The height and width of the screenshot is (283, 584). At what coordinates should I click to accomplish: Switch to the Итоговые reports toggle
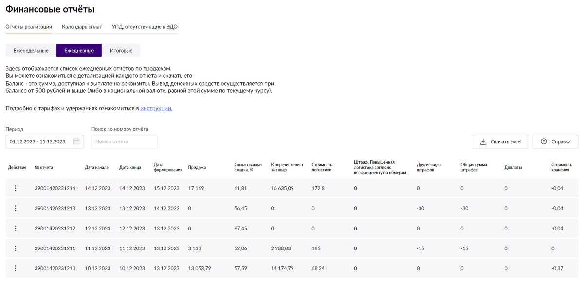121,51
